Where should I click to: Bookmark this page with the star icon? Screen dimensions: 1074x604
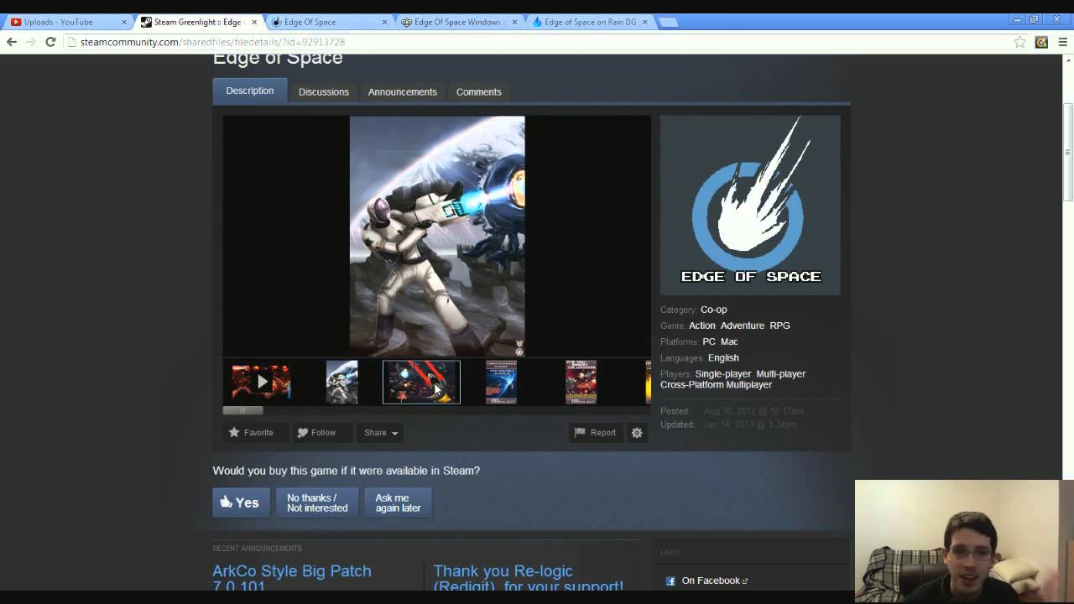(x=1019, y=42)
